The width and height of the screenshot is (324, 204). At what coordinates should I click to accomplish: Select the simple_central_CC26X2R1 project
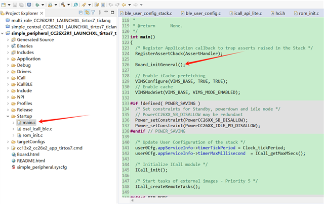point(64,27)
